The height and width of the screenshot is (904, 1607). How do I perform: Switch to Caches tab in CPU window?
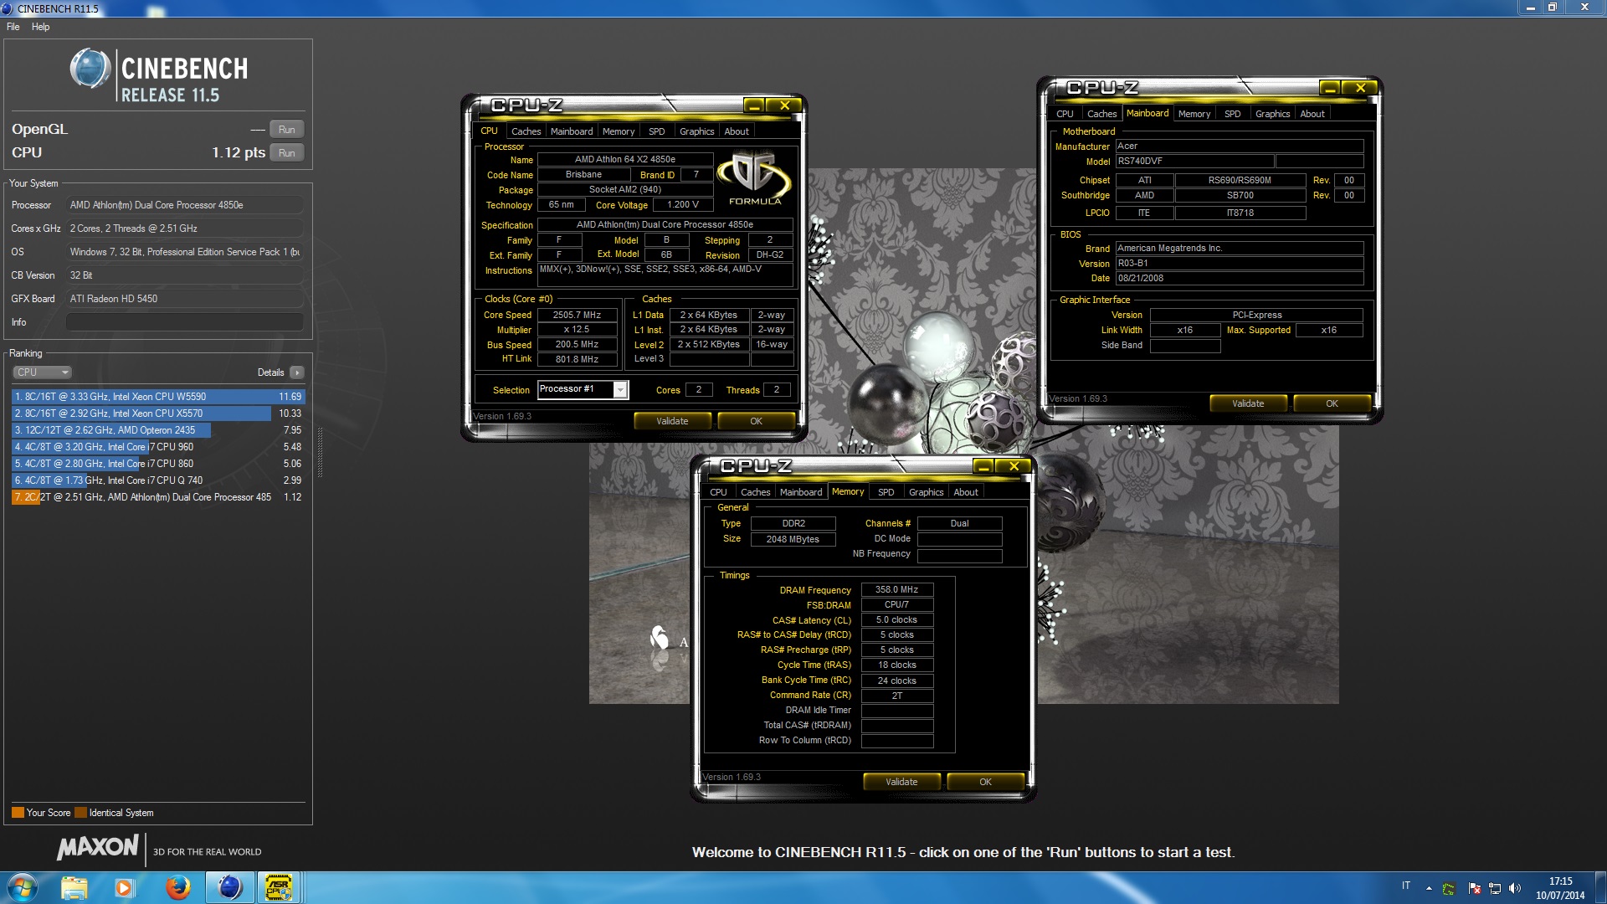tap(526, 131)
